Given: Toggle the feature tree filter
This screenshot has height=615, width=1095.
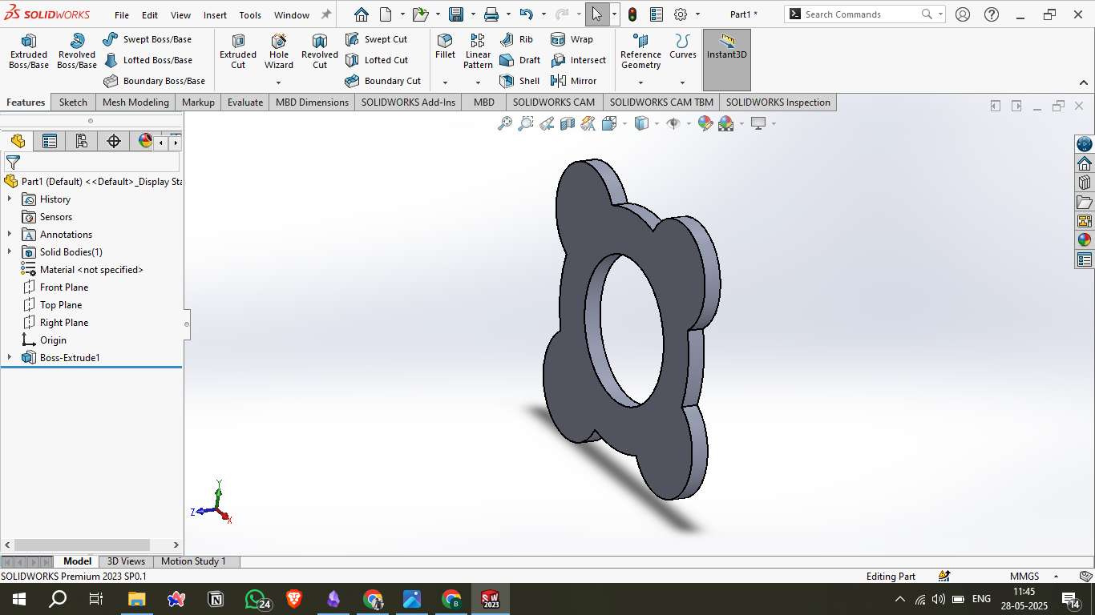Looking at the screenshot, I should coord(13,162).
